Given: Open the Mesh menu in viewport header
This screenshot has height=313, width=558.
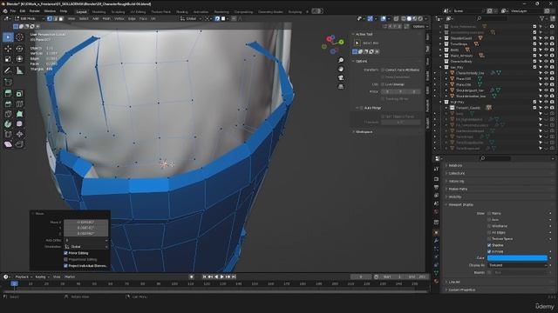Looking at the screenshot, I should click(x=106, y=18).
